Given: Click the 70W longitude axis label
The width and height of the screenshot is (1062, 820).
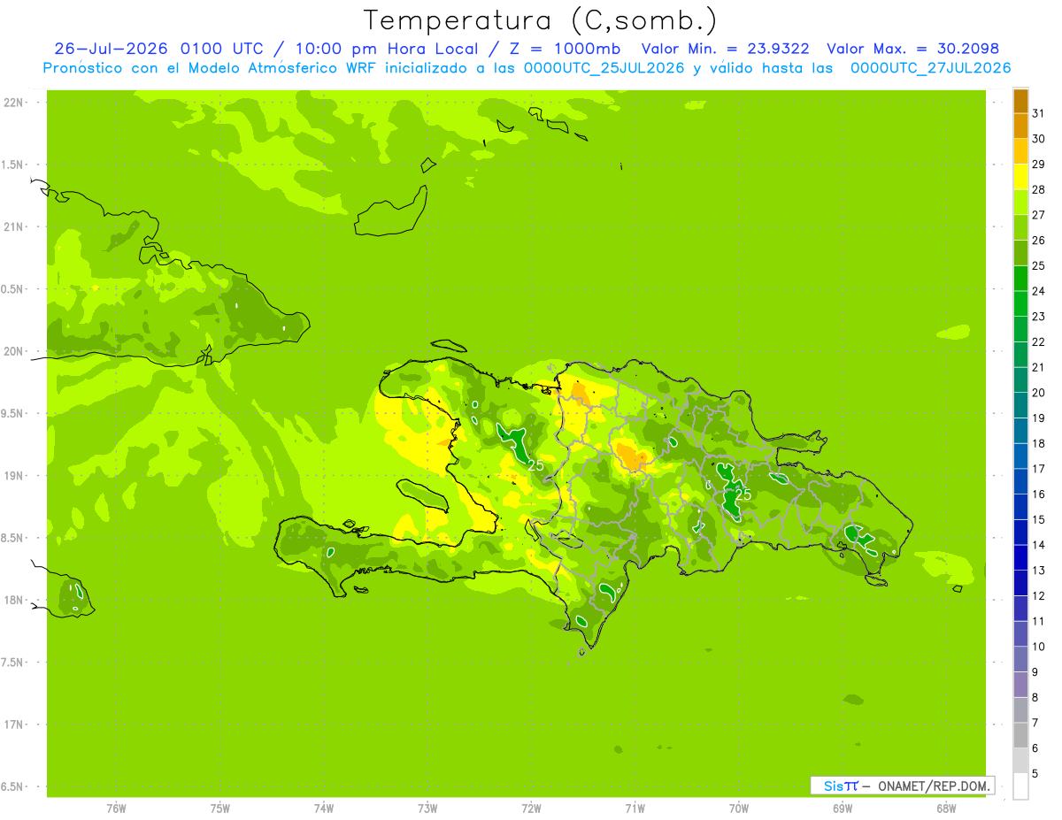Looking at the screenshot, I should click(x=739, y=809).
